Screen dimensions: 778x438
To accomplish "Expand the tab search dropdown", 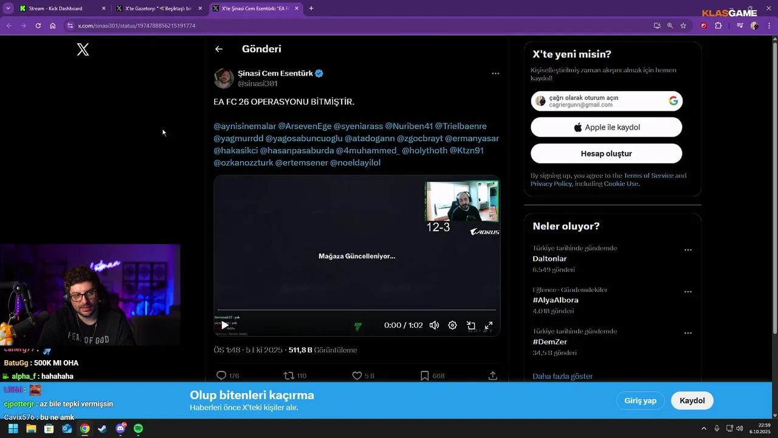I will click(x=8, y=9).
